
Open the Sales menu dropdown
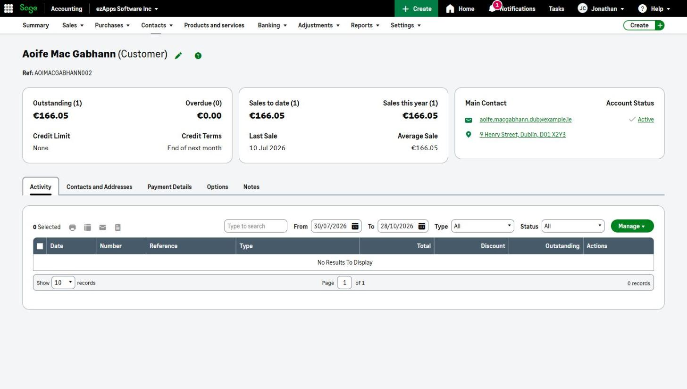[x=73, y=25]
